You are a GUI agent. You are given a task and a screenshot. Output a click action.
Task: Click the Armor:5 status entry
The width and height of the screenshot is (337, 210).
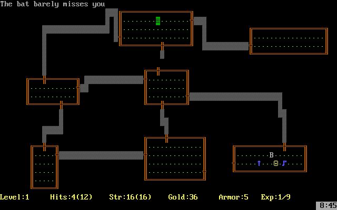pyautogui.click(x=233, y=197)
